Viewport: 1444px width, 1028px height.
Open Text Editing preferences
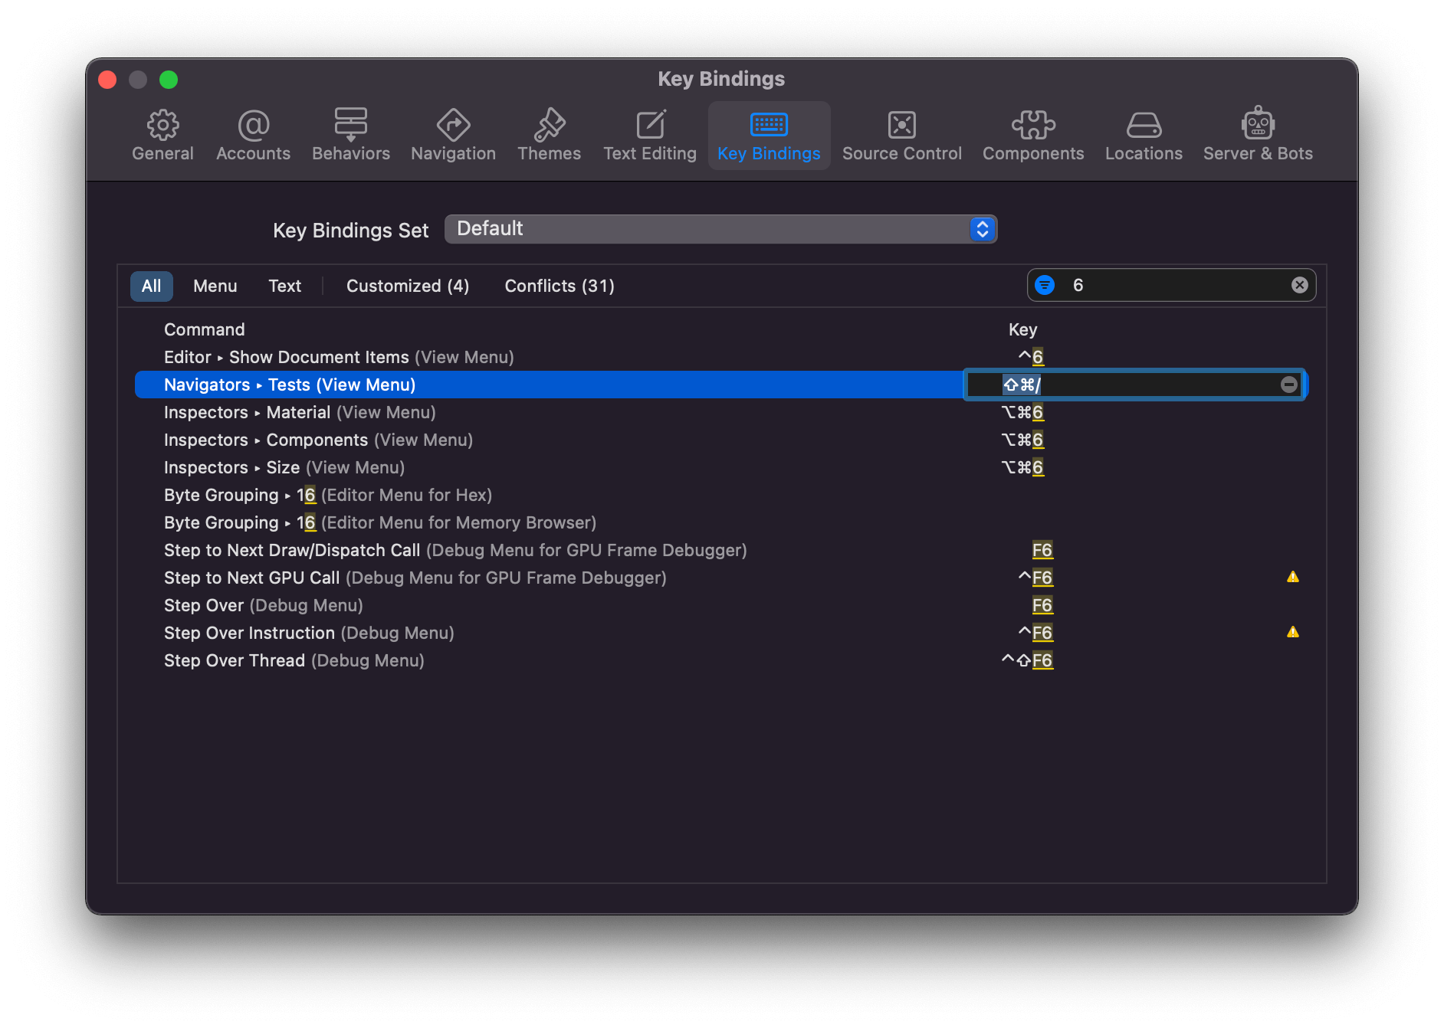click(x=649, y=136)
